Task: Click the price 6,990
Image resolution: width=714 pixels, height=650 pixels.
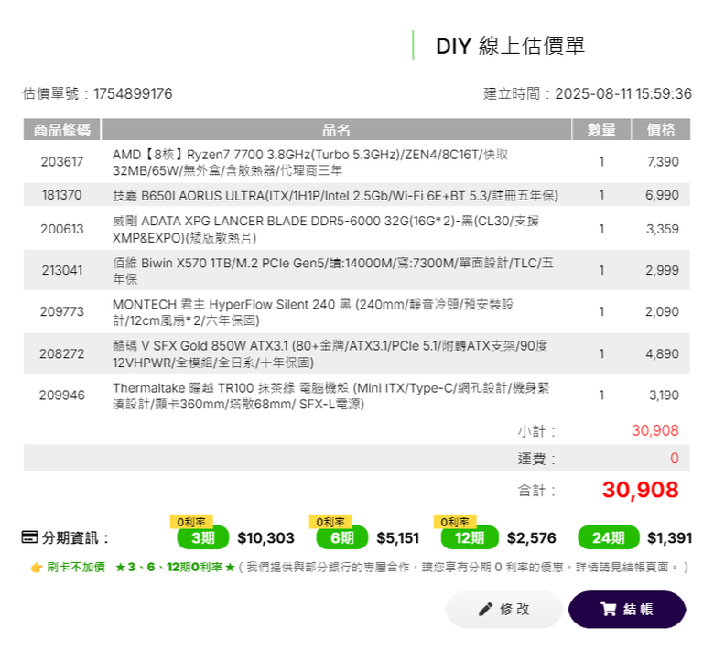Action: 662,195
